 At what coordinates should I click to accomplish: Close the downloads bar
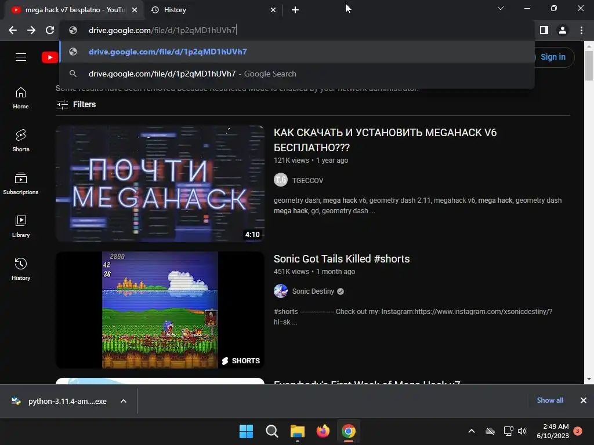pos(584,400)
